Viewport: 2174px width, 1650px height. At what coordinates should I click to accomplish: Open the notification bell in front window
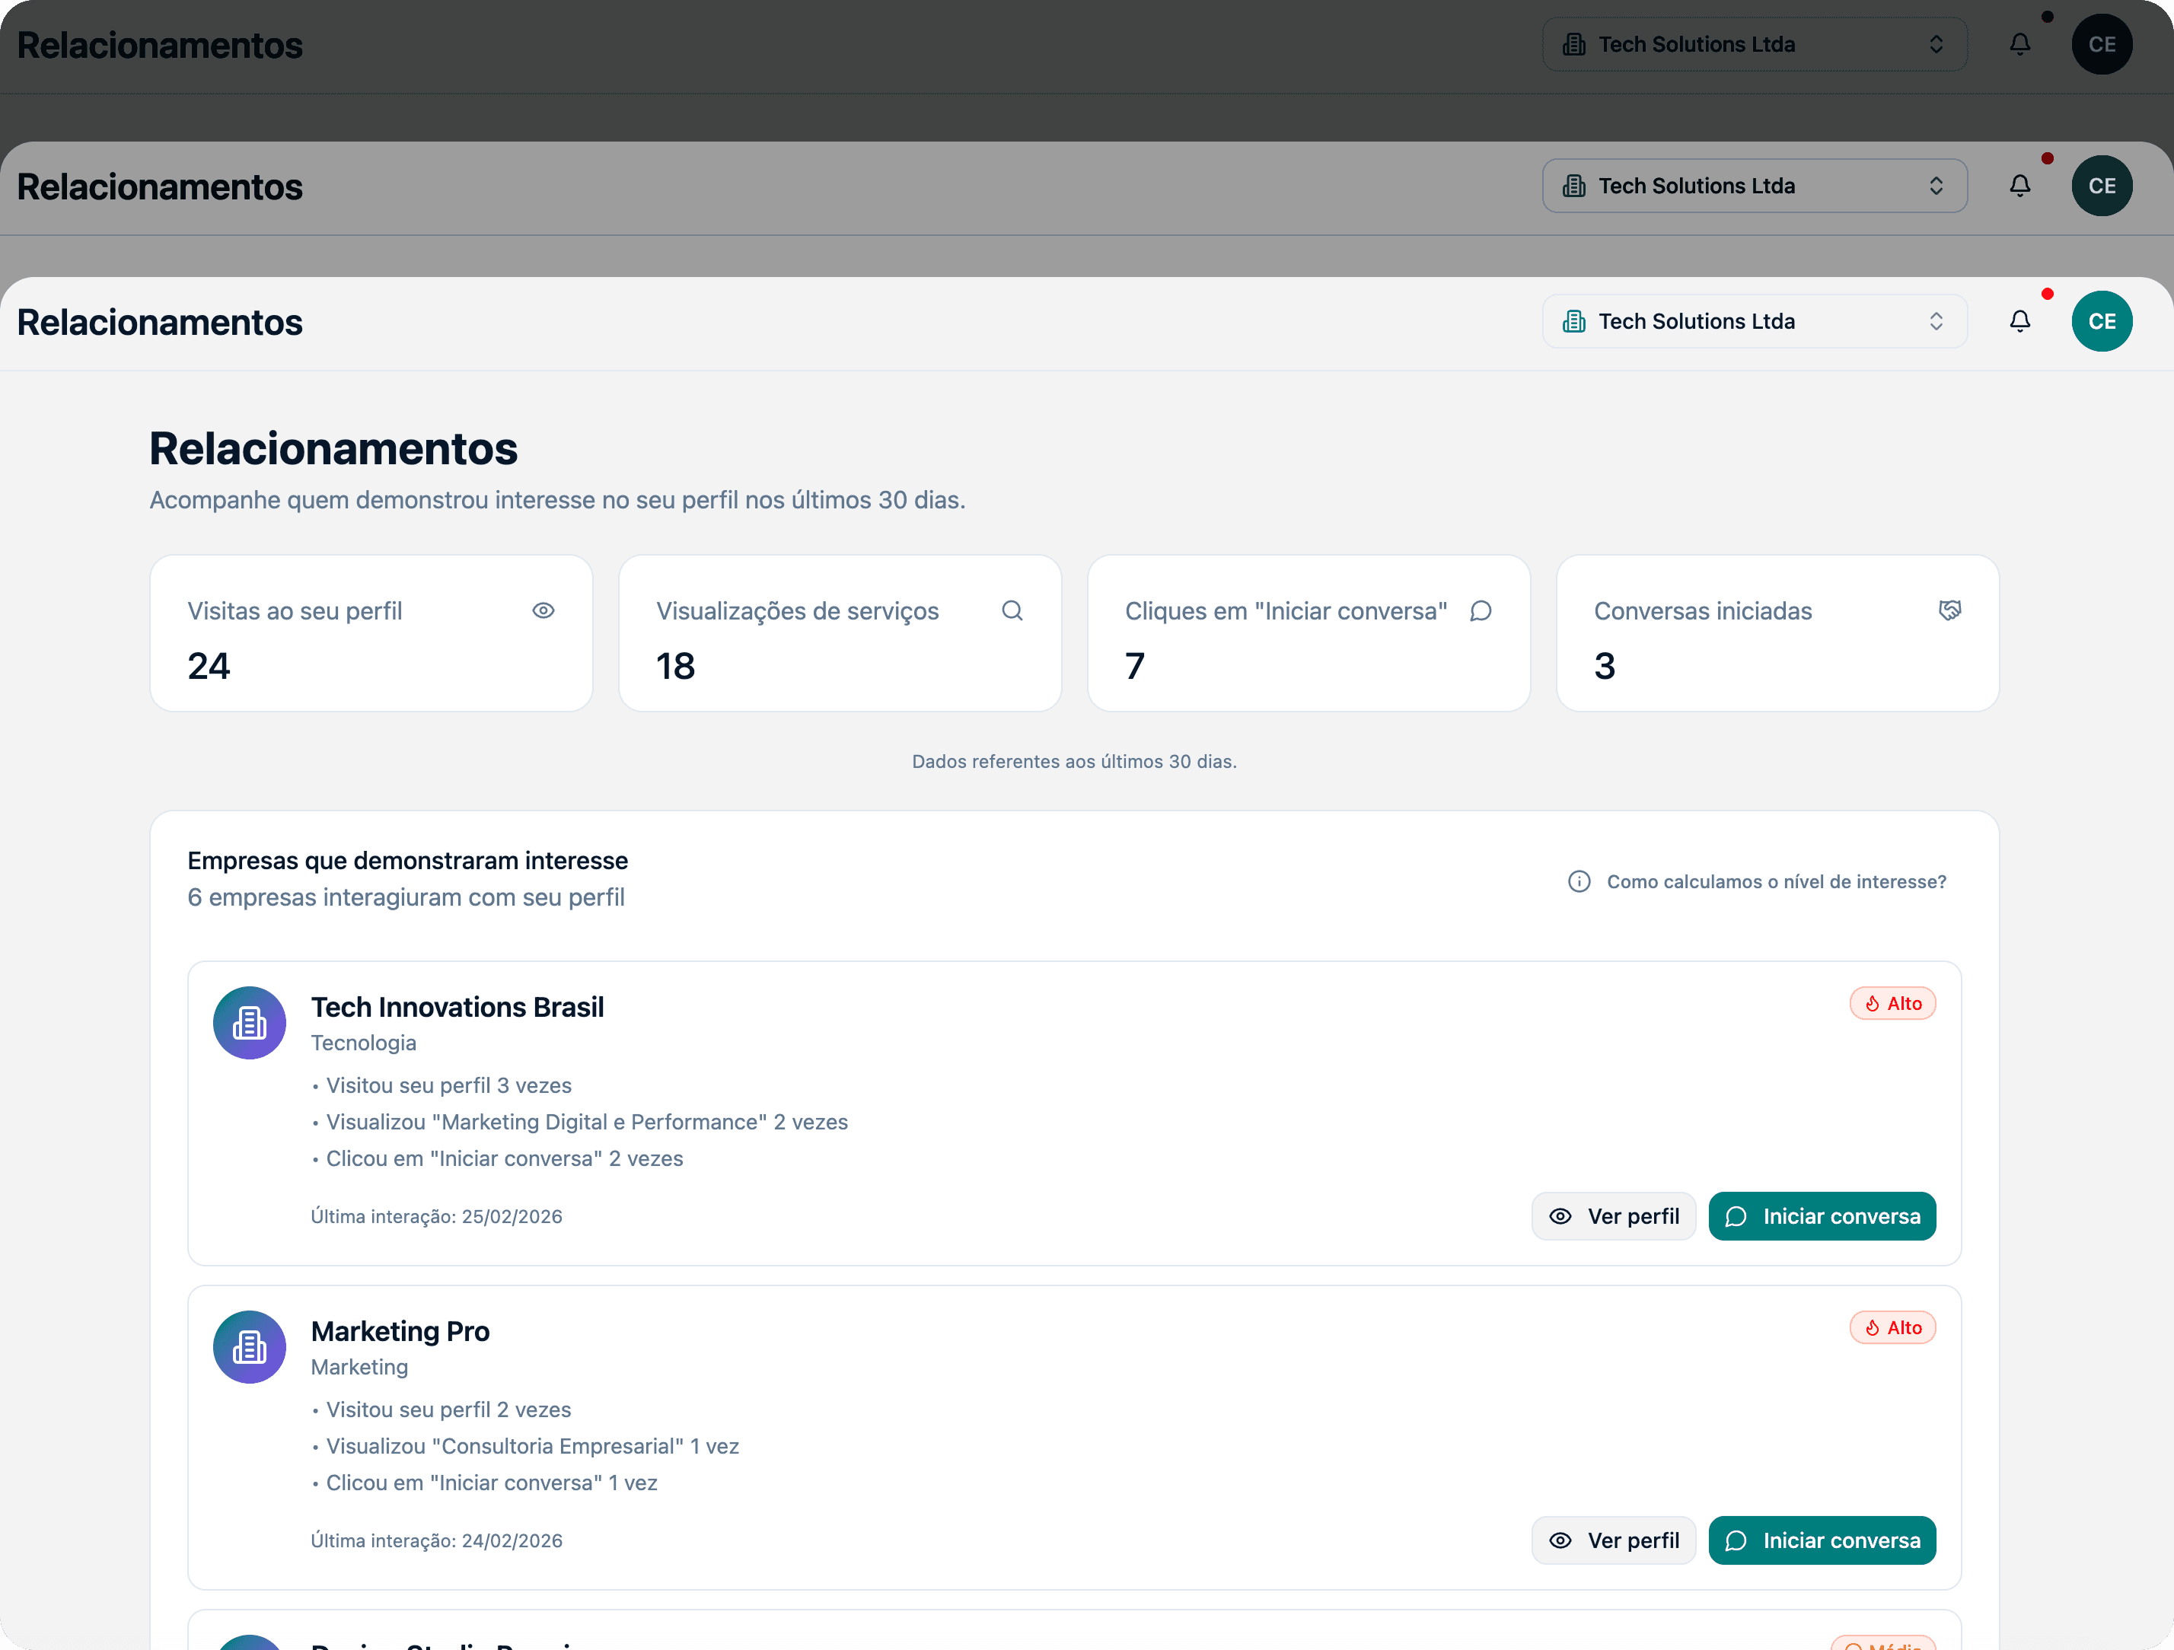[x=2019, y=321]
